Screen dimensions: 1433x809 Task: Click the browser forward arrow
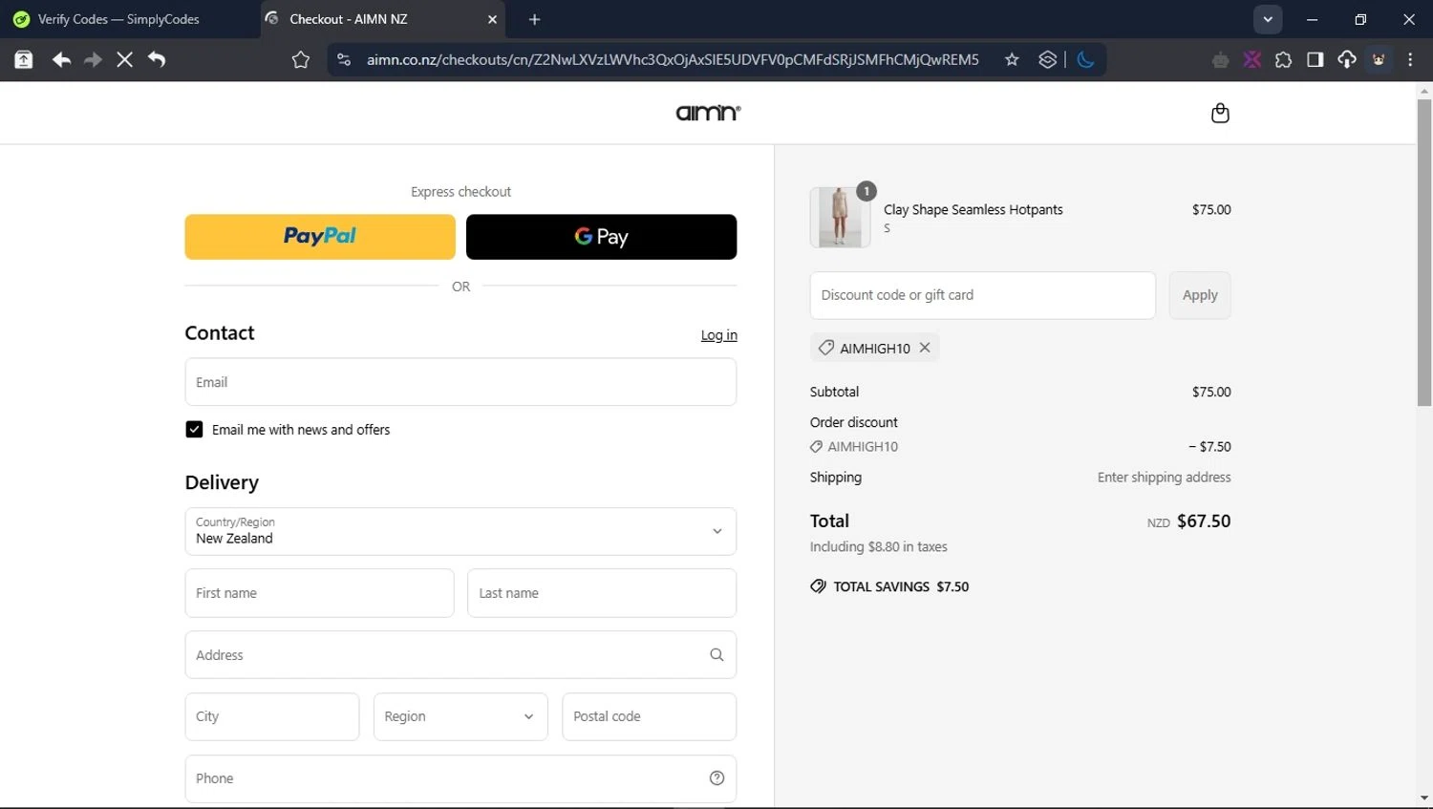click(x=93, y=59)
